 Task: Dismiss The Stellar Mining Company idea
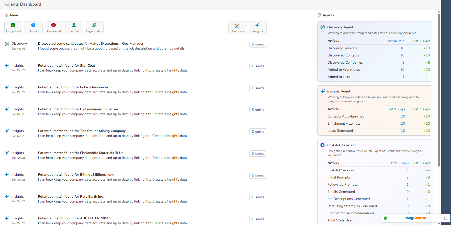pyautogui.click(x=258, y=132)
